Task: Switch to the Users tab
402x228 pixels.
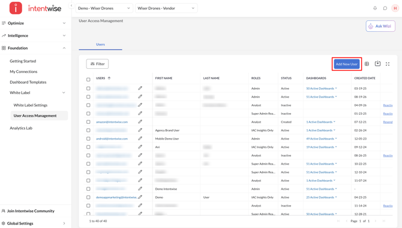Action: pos(101,44)
